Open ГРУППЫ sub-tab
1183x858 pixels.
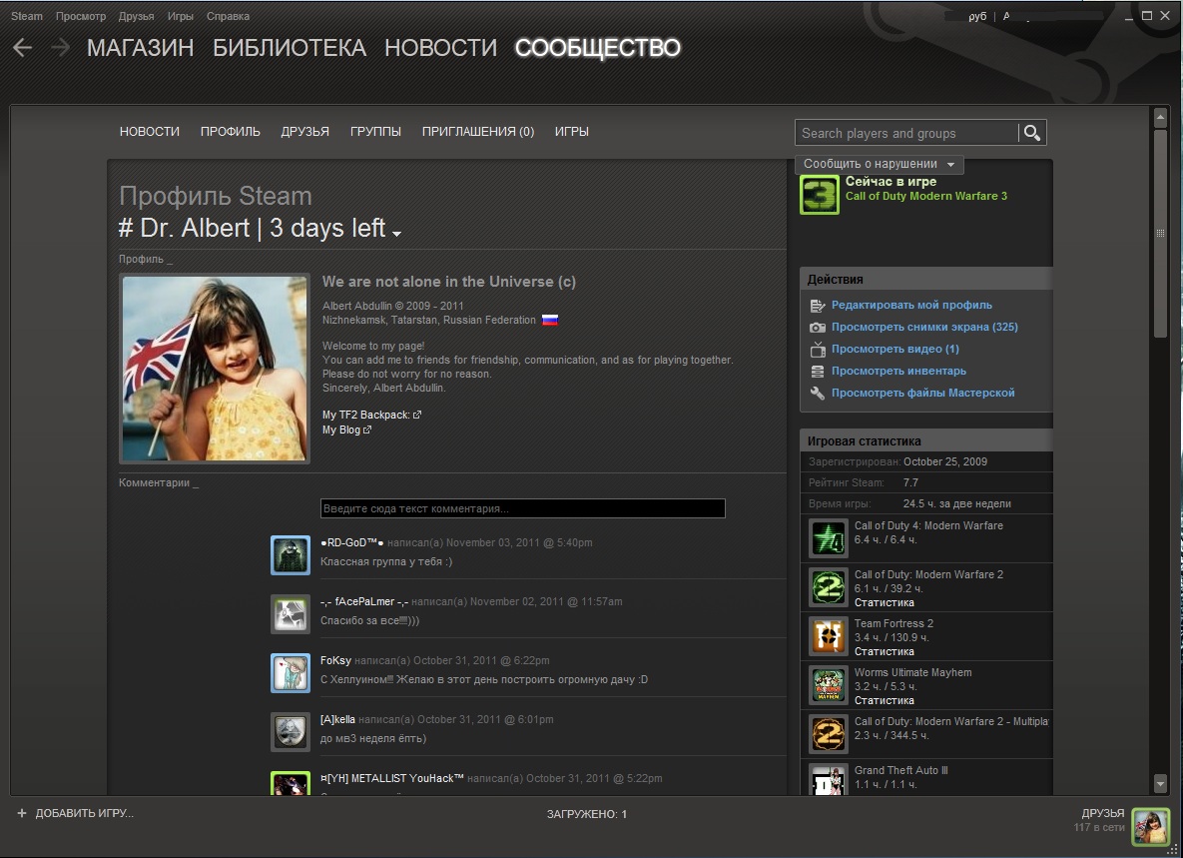375,131
